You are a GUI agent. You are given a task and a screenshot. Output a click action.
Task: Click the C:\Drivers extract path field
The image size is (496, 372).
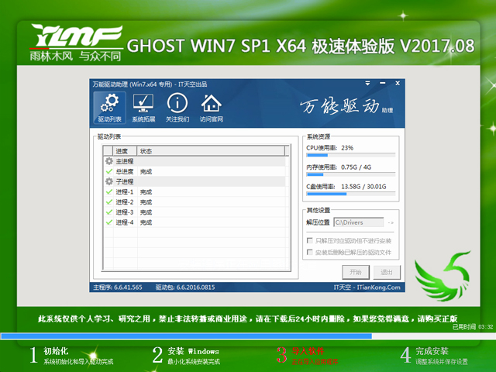coord(359,222)
